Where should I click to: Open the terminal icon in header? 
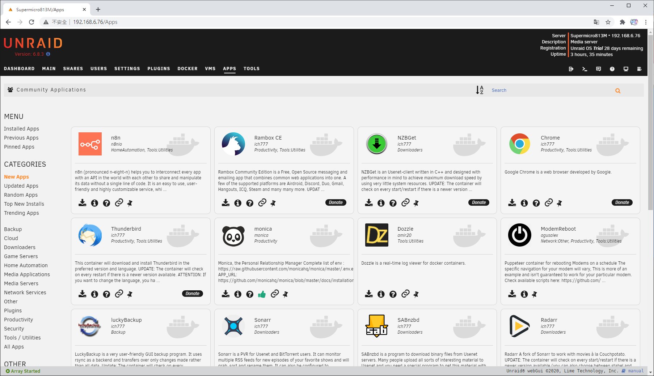tap(585, 69)
